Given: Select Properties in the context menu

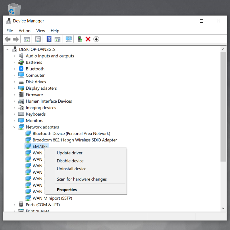Looking at the screenshot, I should point(67,189).
